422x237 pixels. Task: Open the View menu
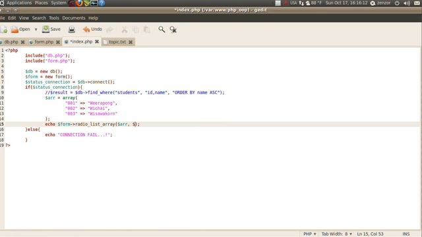pos(24,18)
